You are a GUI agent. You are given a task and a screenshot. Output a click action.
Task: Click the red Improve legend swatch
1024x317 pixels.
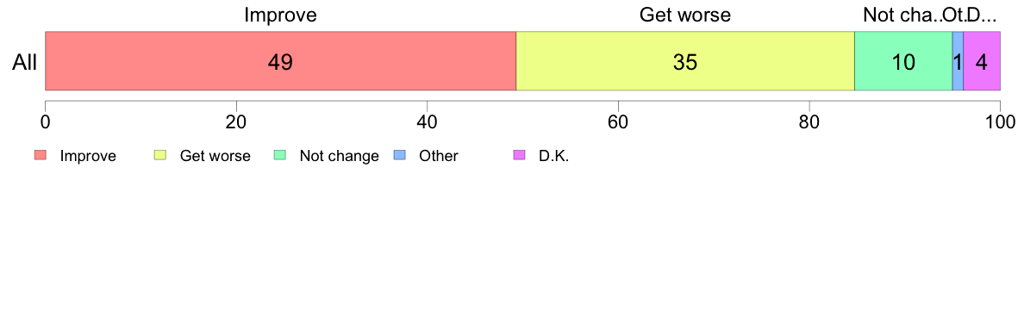tap(41, 155)
